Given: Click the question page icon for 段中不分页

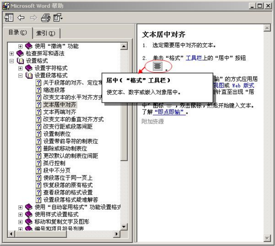Looking at the screenshot, I should pos(39,170).
